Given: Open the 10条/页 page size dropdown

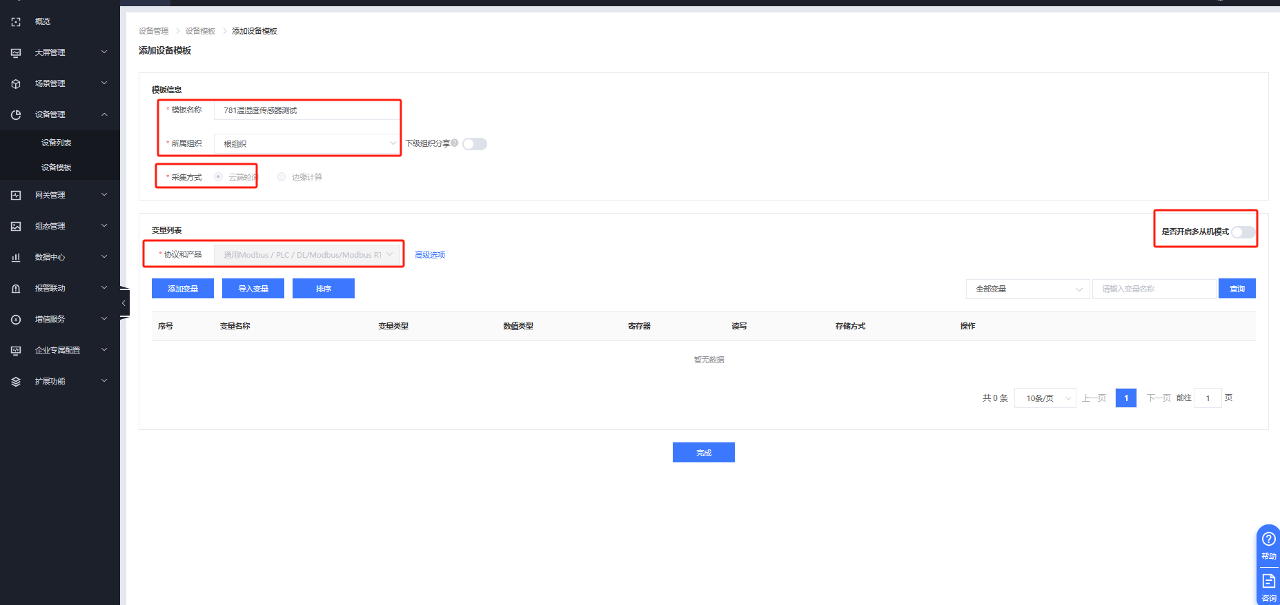Looking at the screenshot, I should 1045,398.
